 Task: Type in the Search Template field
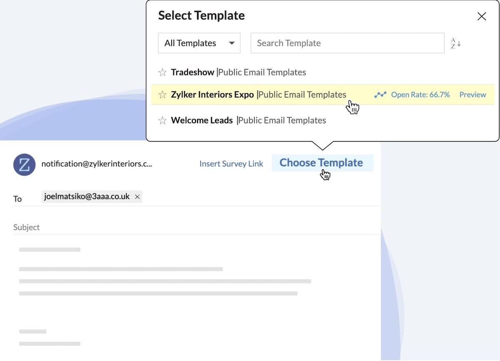tap(347, 43)
